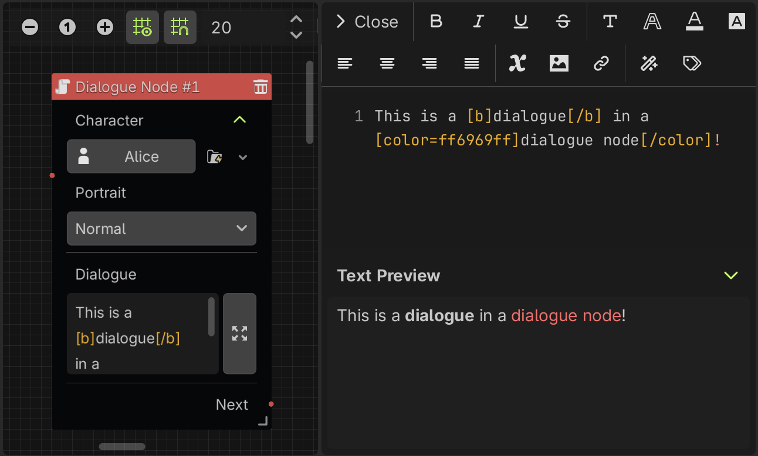
Task: Set text background color (boxed A icon)
Action: pyautogui.click(x=737, y=22)
